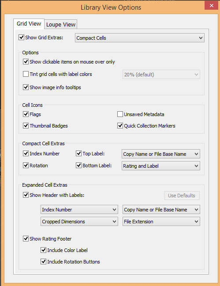Open the Top Label dropdown menu
The width and height of the screenshot is (220, 286).
click(x=161, y=154)
